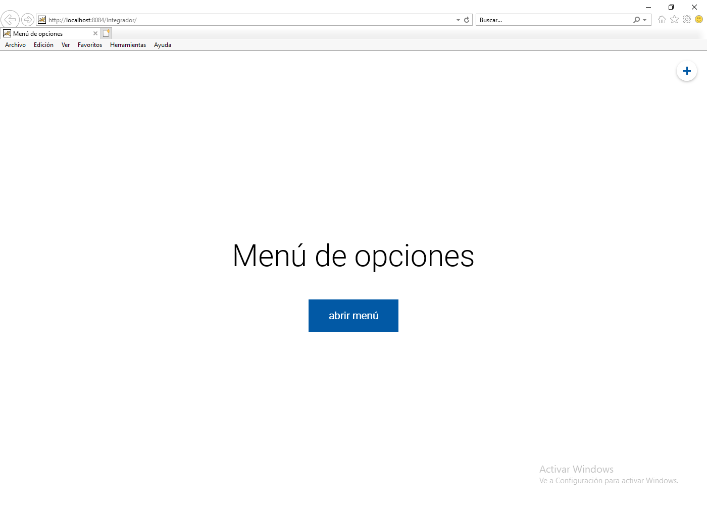Click the smiley feedback icon
Image resolution: width=707 pixels, height=510 pixels.
pos(699,19)
